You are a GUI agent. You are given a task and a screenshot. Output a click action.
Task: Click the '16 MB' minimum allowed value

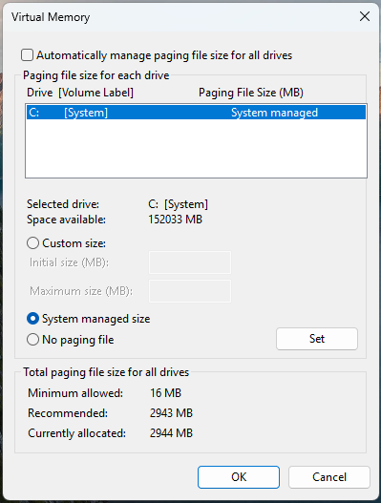click(x=165, y=393)
